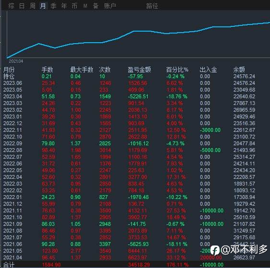
Task: Open the 年 yearly tab
Action: pos(64,6)
